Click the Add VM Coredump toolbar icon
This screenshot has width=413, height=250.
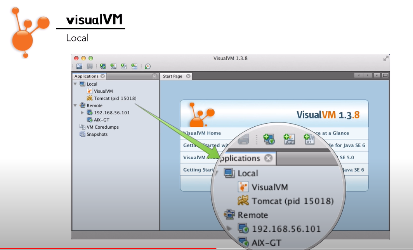click(124, 67)
